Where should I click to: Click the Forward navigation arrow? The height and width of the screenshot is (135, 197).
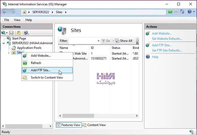click(13, 12)
